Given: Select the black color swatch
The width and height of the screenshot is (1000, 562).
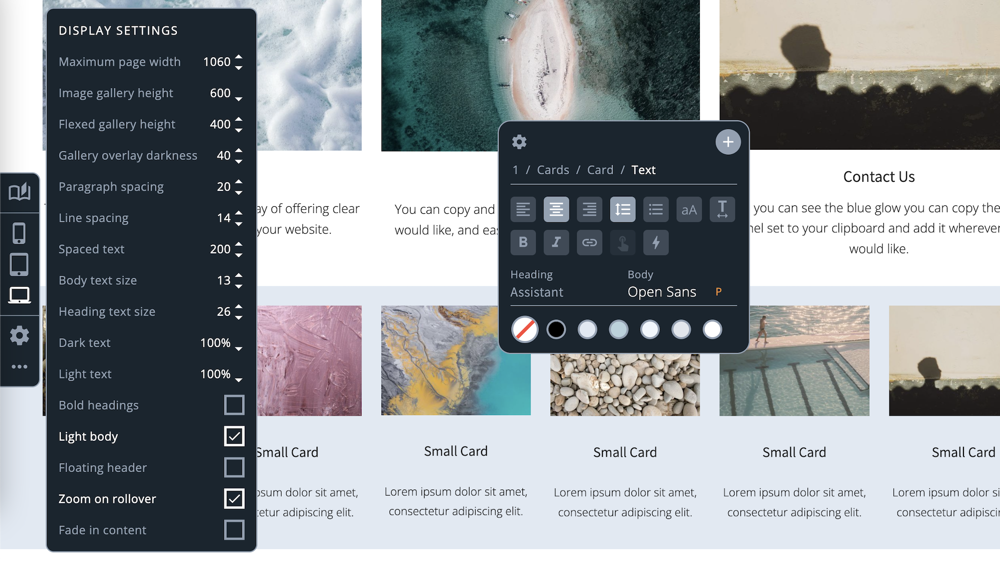Looking at the screenshot, I should (x=555, y=329).
